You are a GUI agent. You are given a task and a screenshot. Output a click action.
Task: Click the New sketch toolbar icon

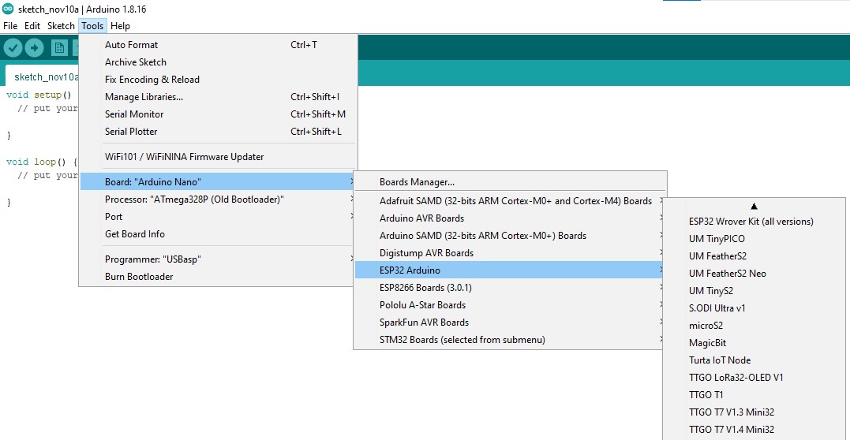[x=59, y=48]
